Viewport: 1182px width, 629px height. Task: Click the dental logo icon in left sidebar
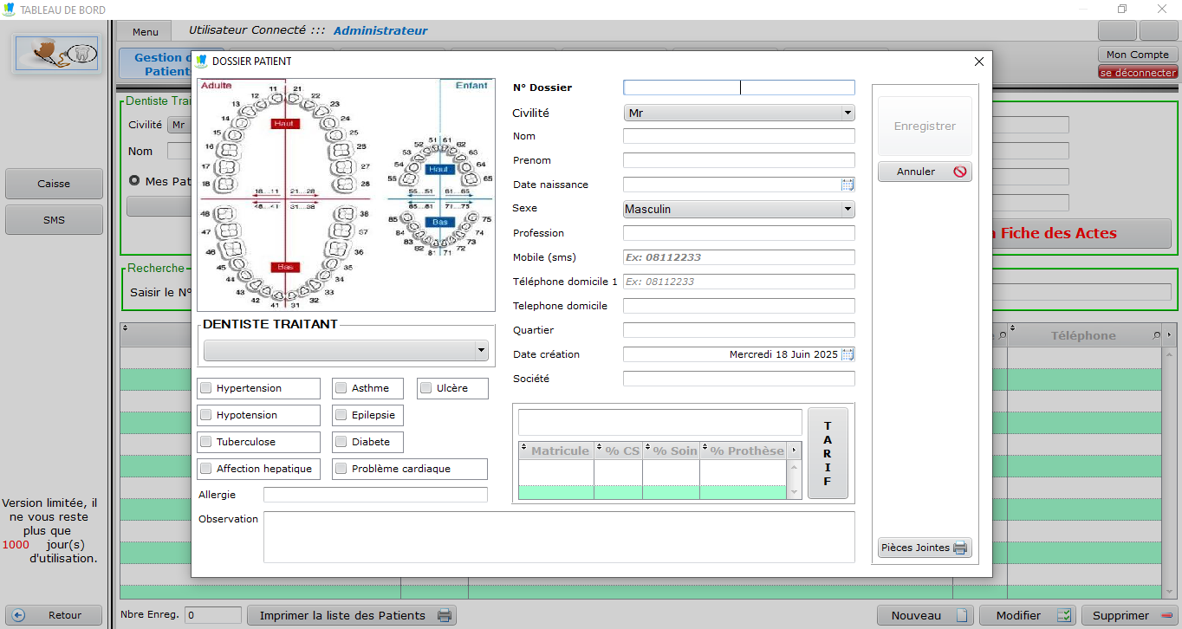tap(56, 54)
